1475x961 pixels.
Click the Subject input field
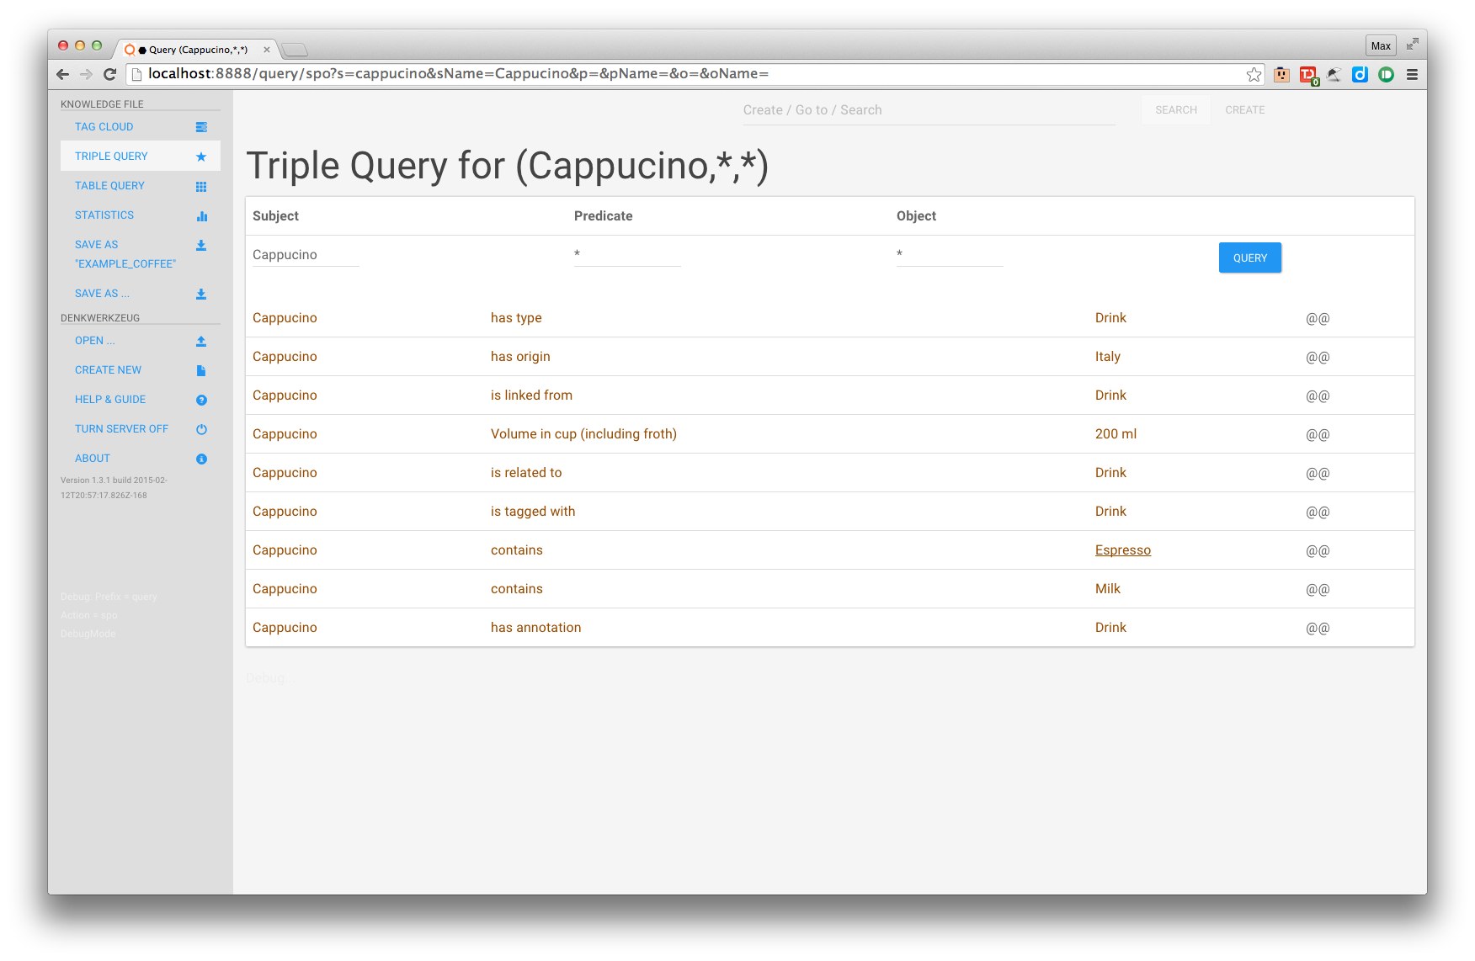306,255
